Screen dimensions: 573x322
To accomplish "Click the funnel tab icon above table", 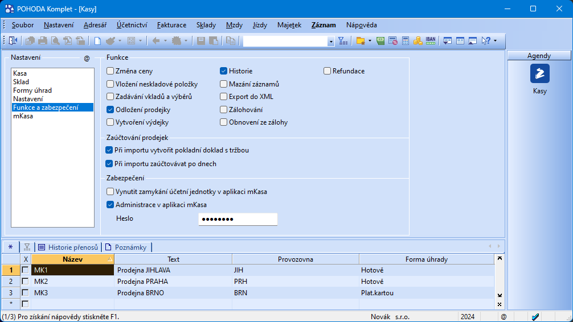I will click(27, 247).
